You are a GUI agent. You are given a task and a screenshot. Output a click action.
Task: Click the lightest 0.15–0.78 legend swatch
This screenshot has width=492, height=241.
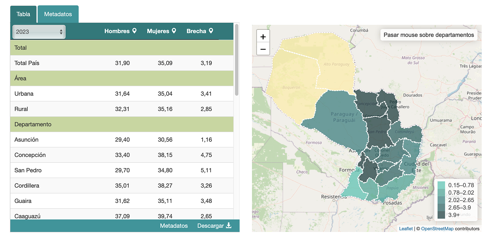[x=441, y=185]
